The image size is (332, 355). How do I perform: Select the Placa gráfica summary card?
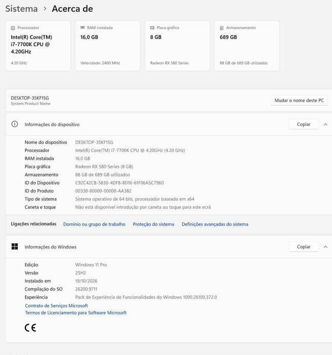tap(178, 46)
